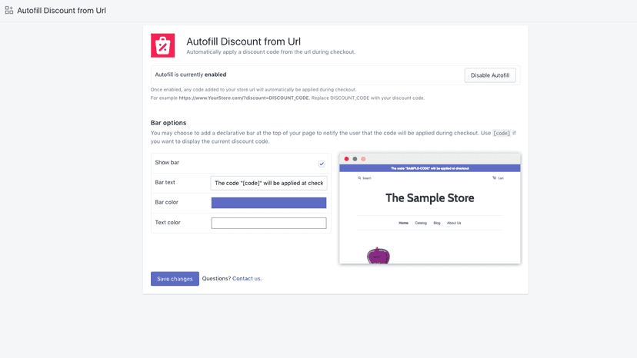Click the red dot in the preview window
This screenshot has height=358, width=637.
346,159
